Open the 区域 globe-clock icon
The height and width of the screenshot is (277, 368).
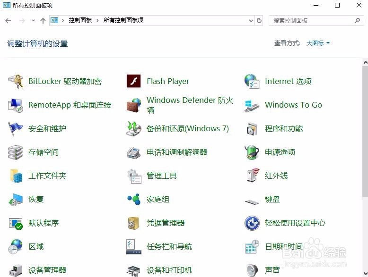point(16,247)
